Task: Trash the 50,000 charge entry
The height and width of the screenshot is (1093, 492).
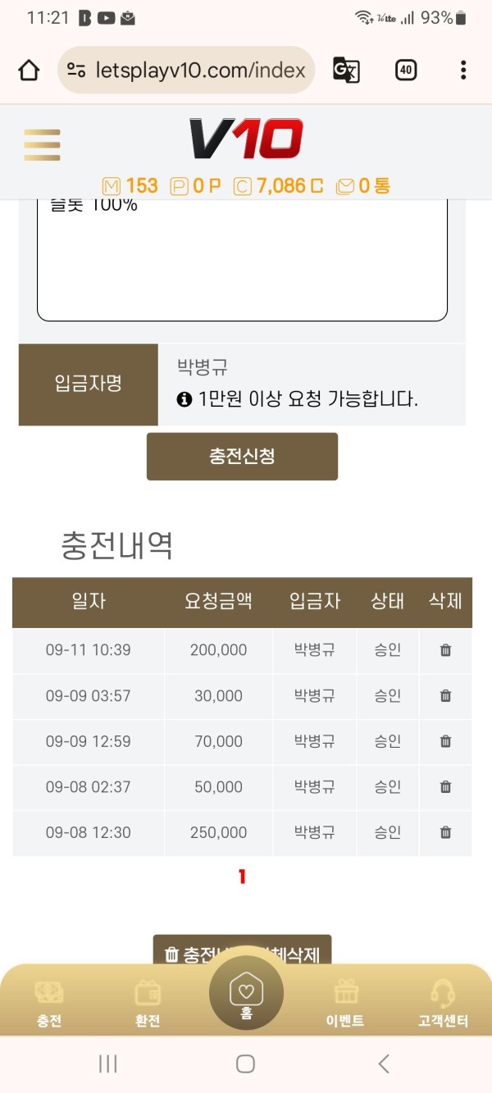Action: point(445,787)
